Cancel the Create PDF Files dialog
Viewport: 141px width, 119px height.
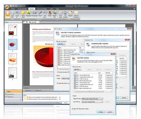pyautogui.click(x=110, y=112)
